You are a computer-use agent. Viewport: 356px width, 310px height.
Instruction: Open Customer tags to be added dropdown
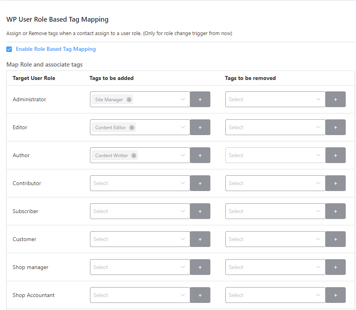pos(140,239)
